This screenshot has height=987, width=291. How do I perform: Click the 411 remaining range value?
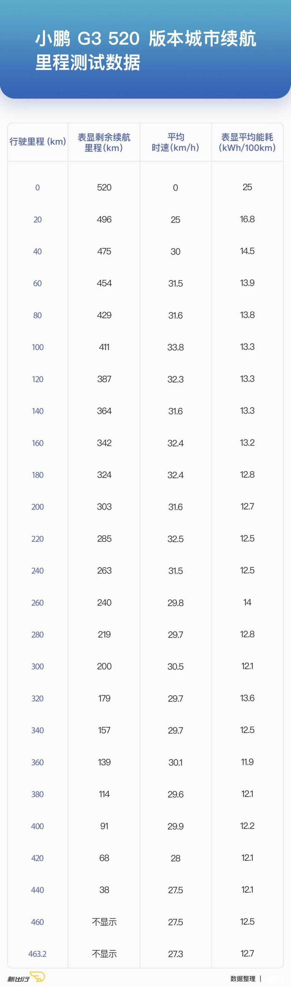[104, 347]
